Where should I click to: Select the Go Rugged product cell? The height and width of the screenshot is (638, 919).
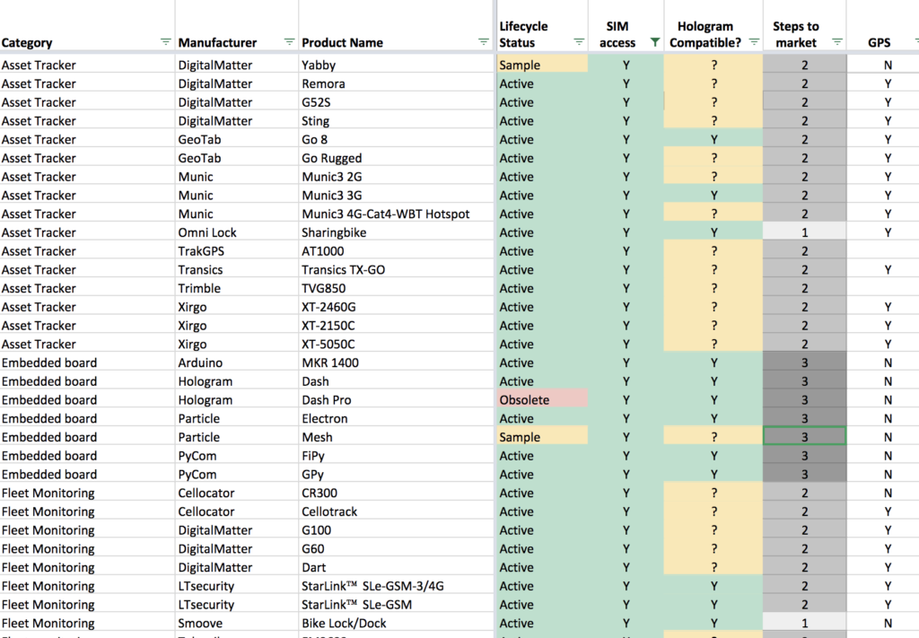point(396,158)
